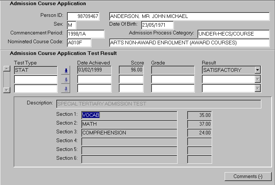Click the empty Grade field in STAT row
The image size is (275, 185).
click(172, 70)
